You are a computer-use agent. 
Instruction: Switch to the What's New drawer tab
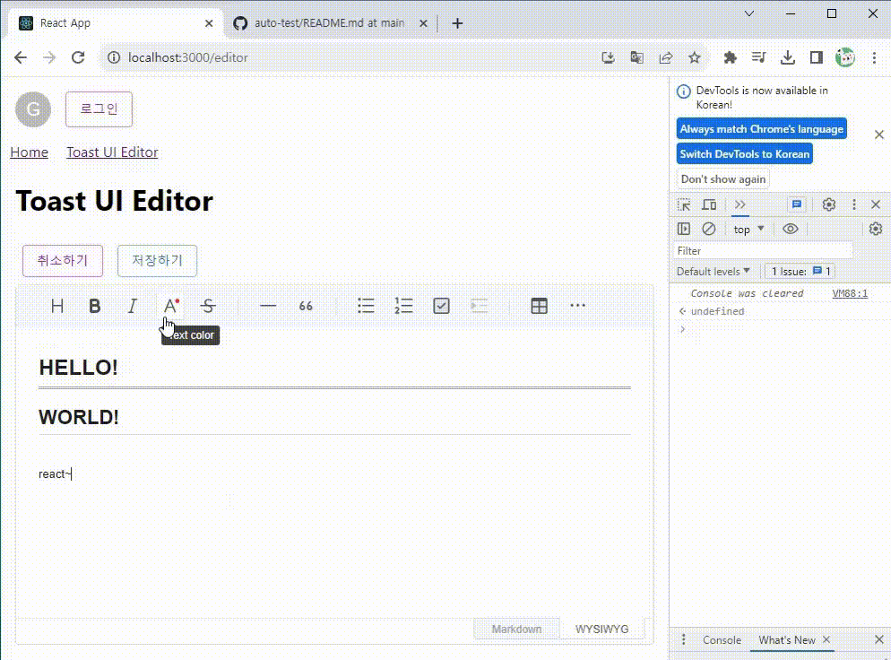(786, 640)
